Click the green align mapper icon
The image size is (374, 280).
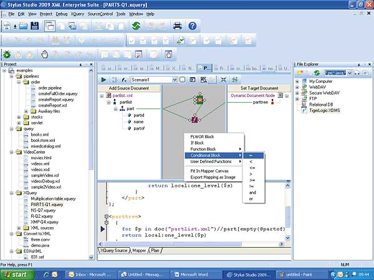pyautogui.click(x=235, y=80)
